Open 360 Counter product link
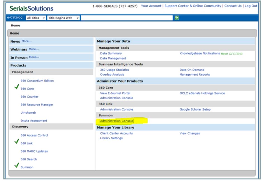The image size is (264, 181). click(30, 97)
